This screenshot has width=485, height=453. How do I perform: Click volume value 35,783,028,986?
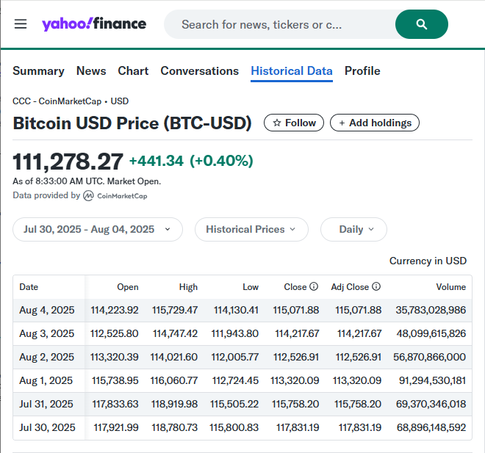[x=431, y=310]
